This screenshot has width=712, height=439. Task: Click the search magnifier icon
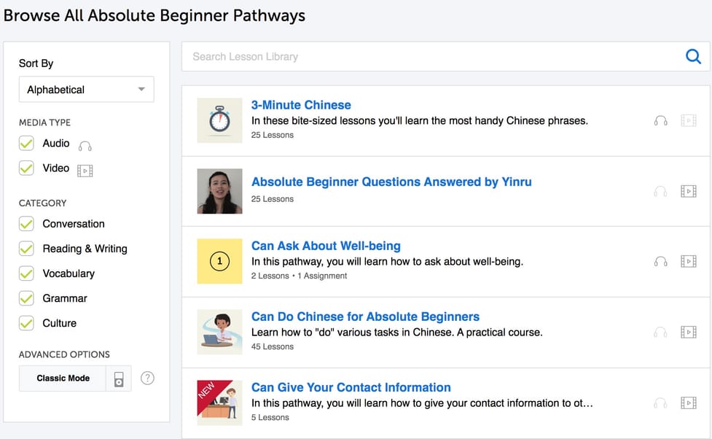coord(693,57)
